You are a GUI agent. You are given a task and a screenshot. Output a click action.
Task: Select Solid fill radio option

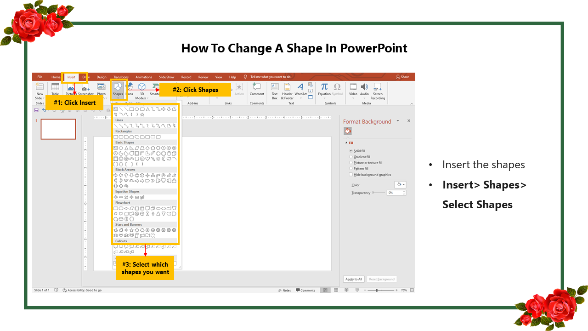[351, 151]
